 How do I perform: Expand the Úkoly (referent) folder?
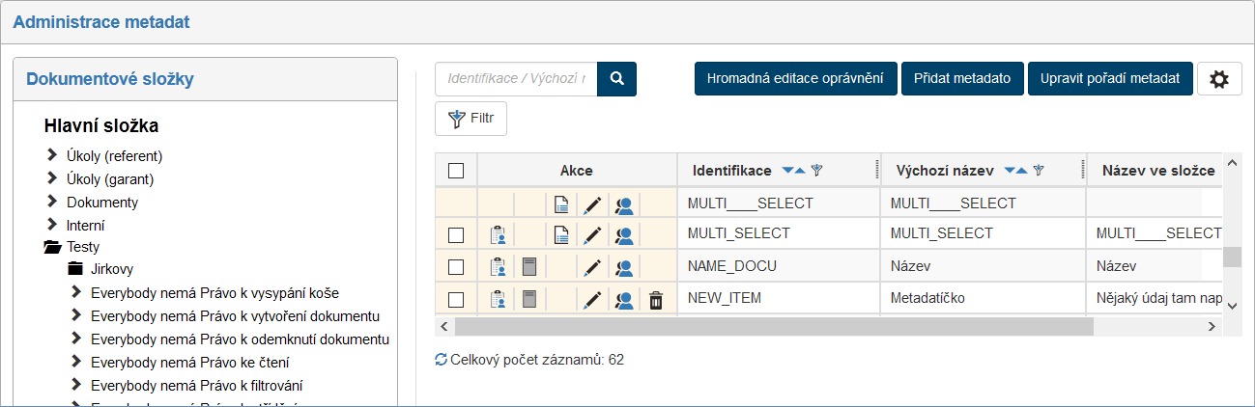tap(52, 155)
